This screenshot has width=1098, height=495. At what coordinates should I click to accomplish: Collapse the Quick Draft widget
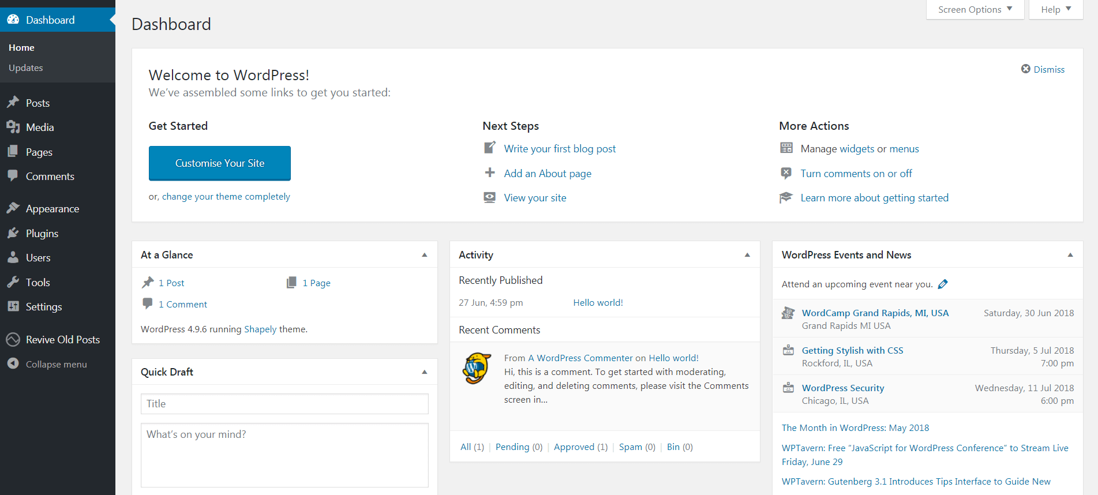425,372
